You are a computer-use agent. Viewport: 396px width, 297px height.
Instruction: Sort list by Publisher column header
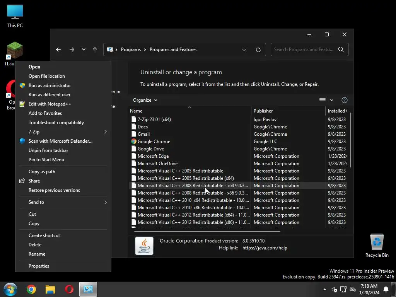288,111
